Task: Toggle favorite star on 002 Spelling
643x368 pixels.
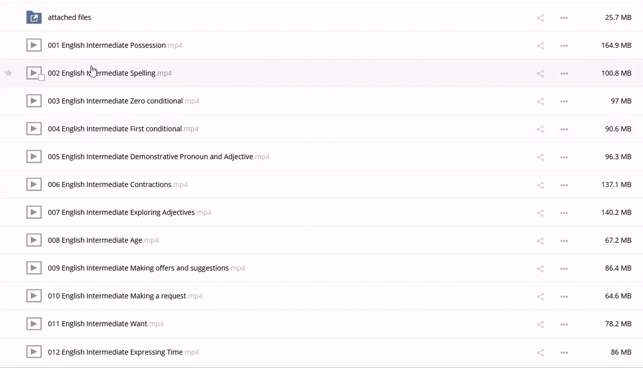Action: (9, 73)
